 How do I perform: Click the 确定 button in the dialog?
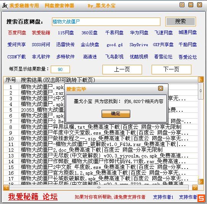coord(116,114)
